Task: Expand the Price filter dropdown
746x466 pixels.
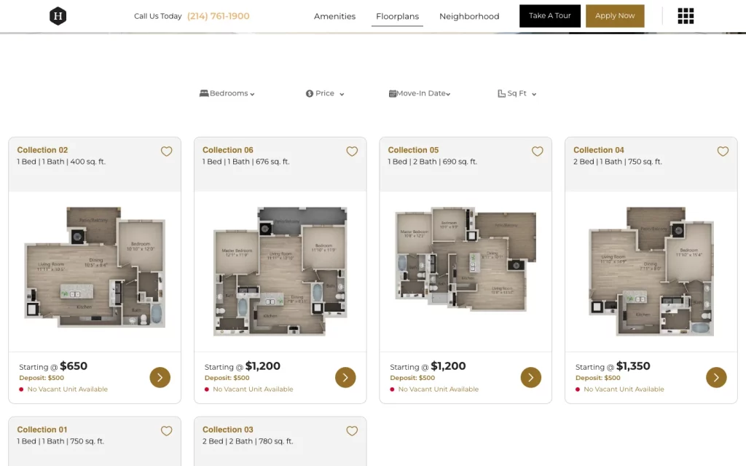Action: [x=325, y=93]
